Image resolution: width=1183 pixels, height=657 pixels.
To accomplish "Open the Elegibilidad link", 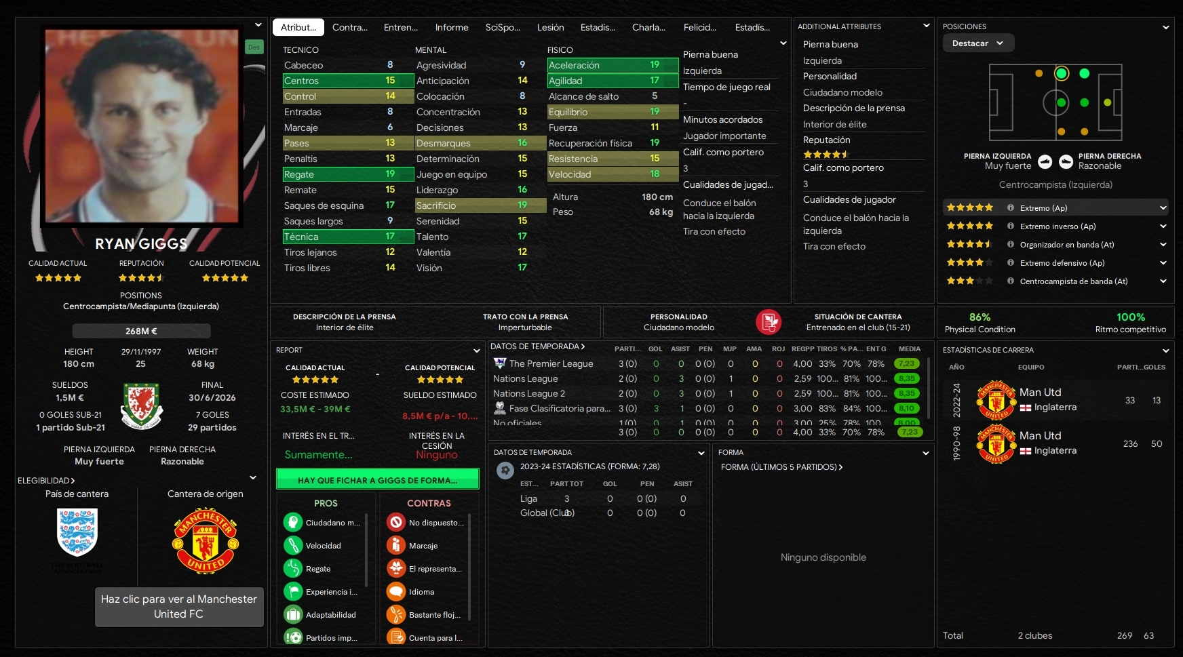I will [x=46, y=481].
